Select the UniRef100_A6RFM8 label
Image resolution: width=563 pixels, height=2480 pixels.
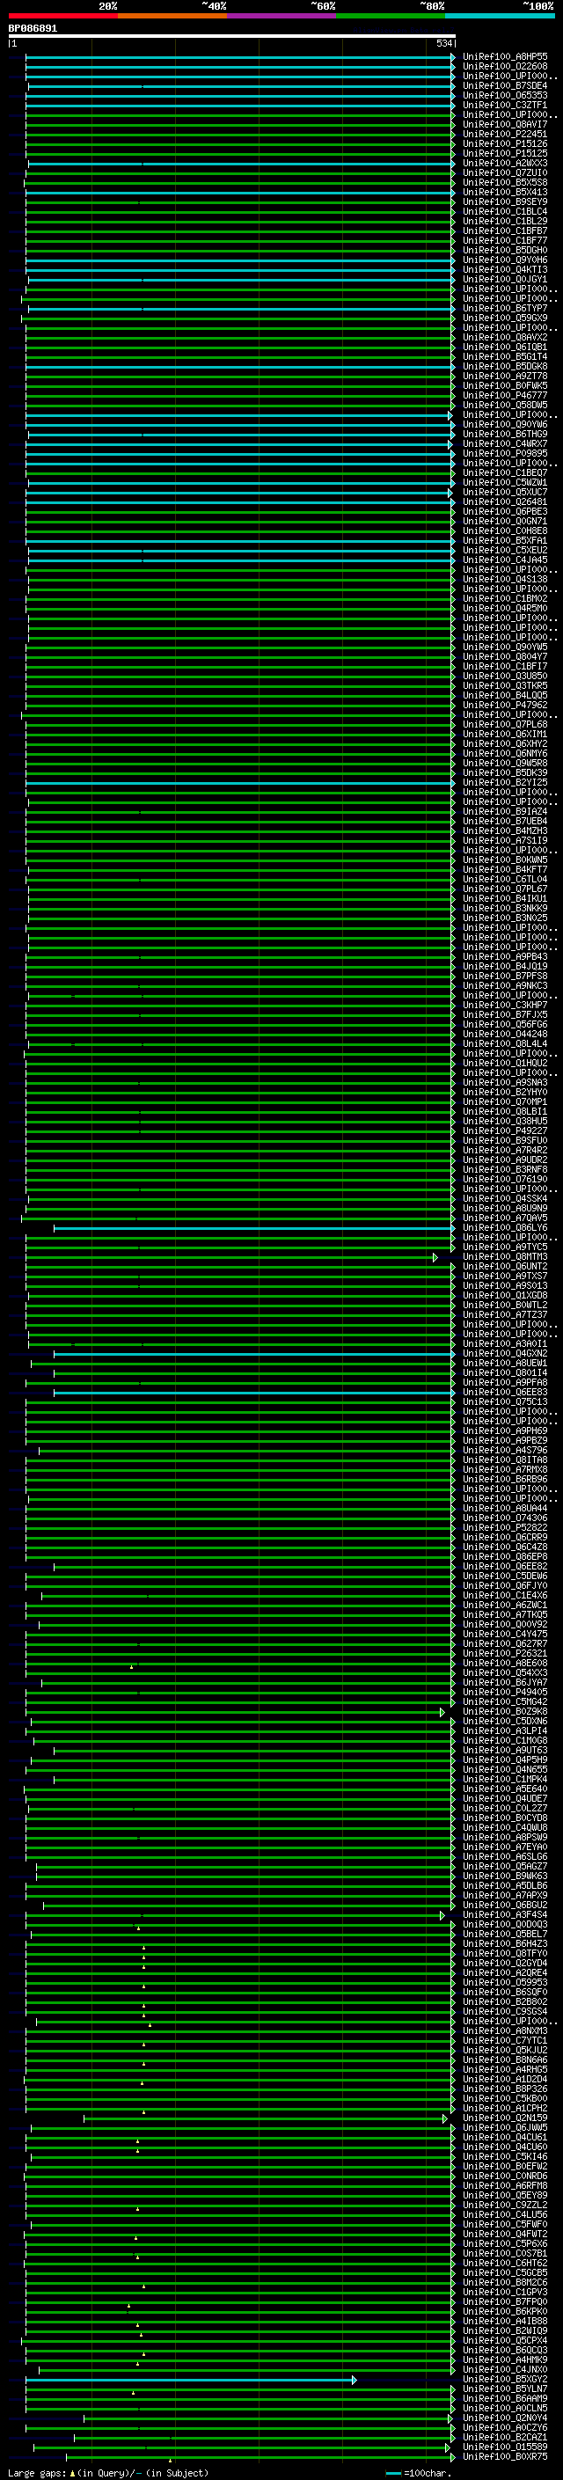tap(505, 2186)
